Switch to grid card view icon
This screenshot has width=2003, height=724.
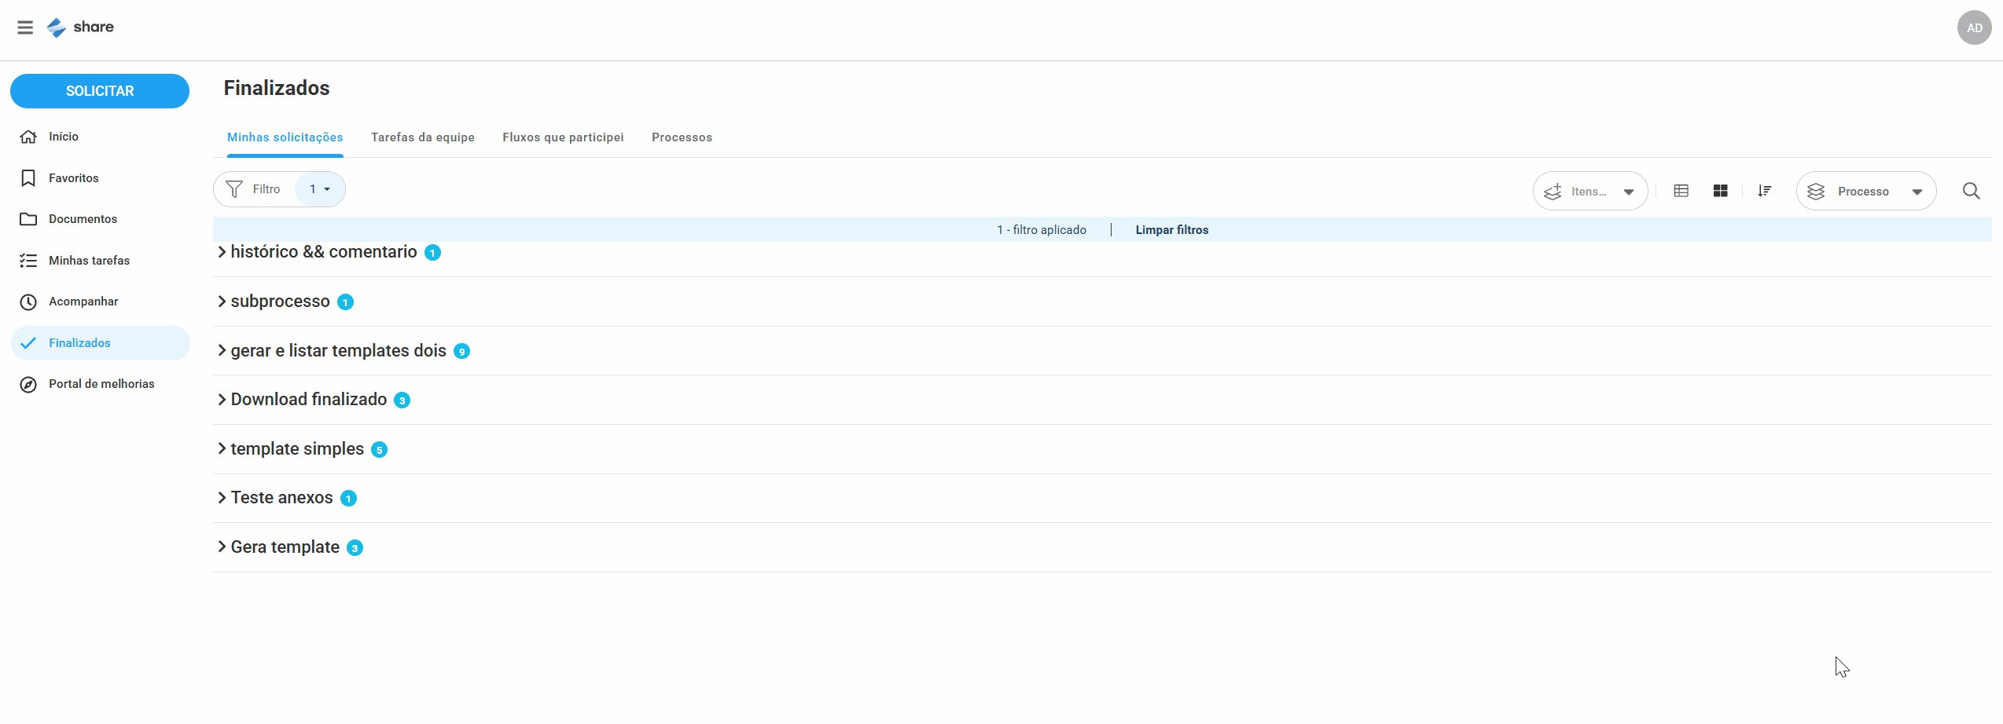coord(1720,191)
